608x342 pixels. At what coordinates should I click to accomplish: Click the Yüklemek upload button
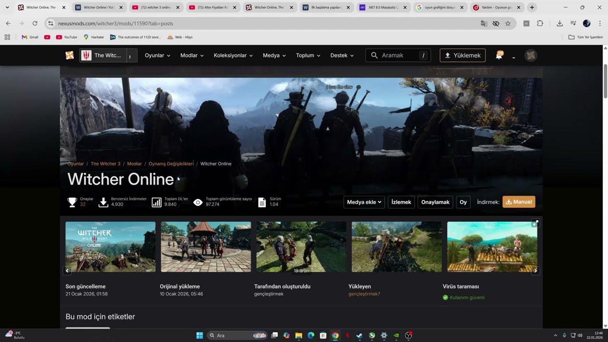click(463, 56)
